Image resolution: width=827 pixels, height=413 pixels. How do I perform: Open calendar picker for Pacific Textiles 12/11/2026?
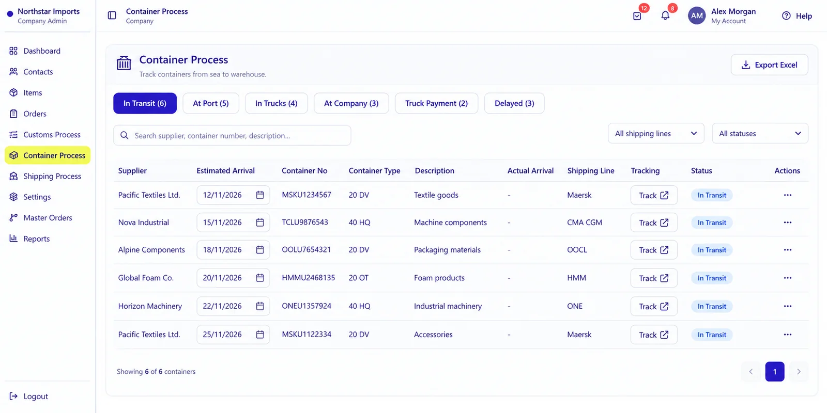[x=260, y=195]
